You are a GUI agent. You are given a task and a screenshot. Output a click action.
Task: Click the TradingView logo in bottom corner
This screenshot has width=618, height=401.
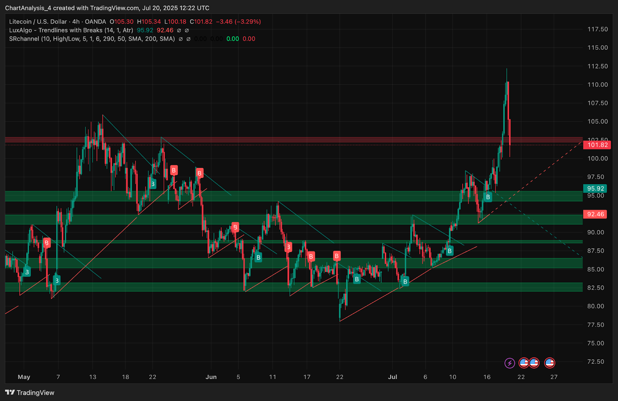click(x=30, y=393)
